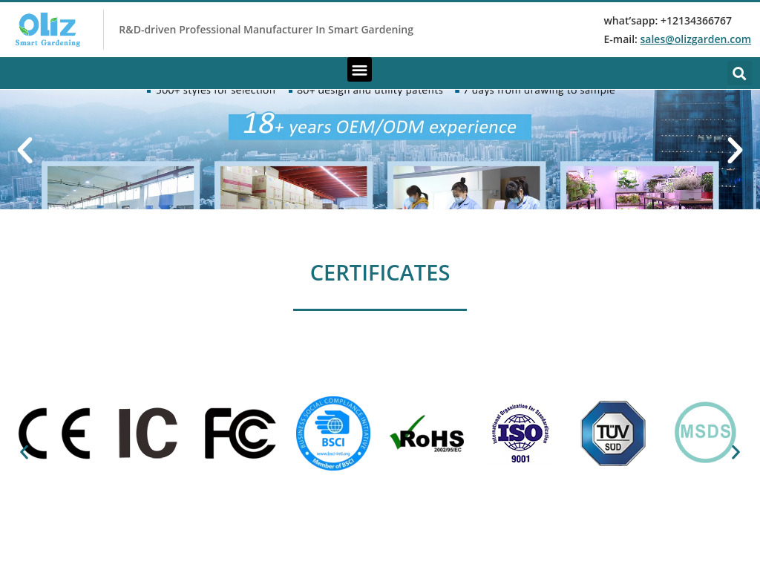Click the ISO 9001 logo
Image resolution: width=760 pixels, height=570 pixels.
(x=520, y=433)
